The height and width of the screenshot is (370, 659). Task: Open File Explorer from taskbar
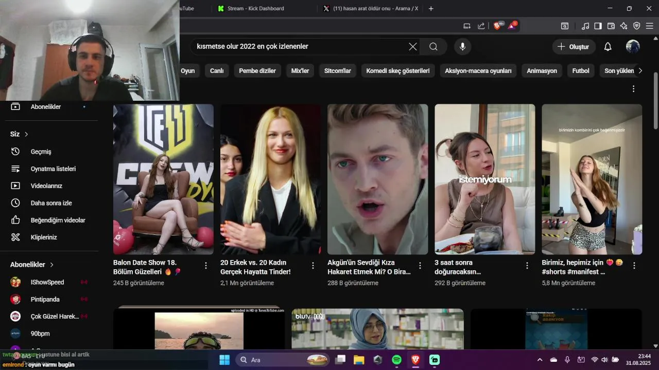(x=359, y=360)
